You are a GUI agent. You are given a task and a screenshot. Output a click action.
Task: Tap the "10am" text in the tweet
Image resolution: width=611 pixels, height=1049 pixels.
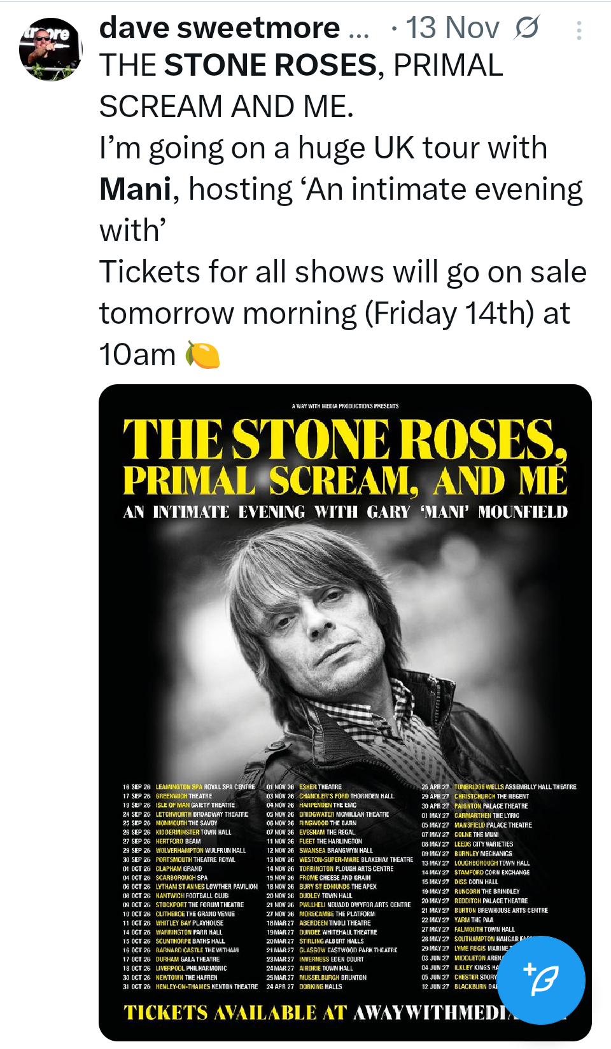(x=137, y=355)
